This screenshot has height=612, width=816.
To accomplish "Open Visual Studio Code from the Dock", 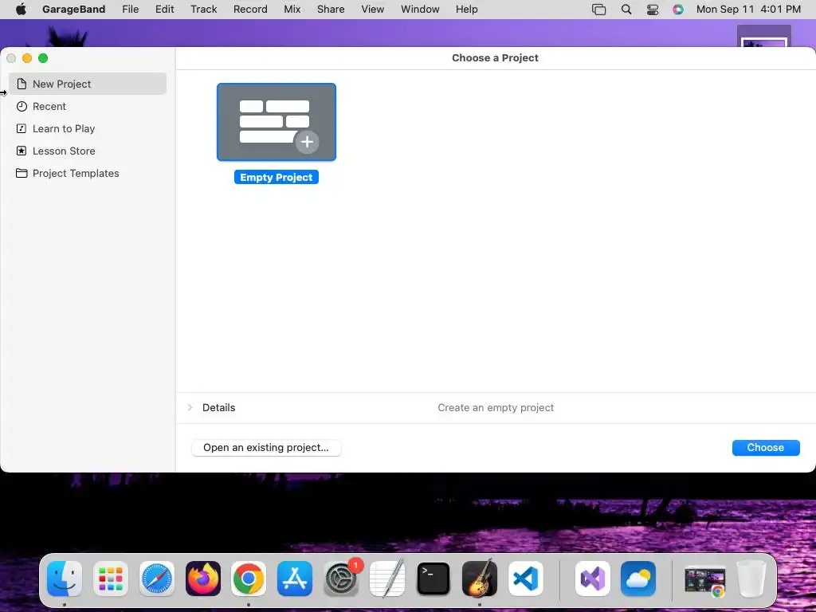I will (x=526, y=579).
